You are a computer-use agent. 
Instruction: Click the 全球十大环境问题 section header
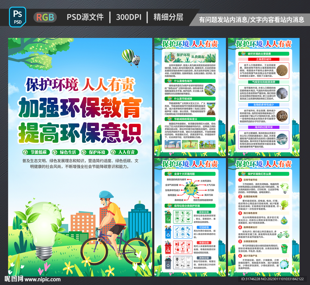click(x=190, y=174)
